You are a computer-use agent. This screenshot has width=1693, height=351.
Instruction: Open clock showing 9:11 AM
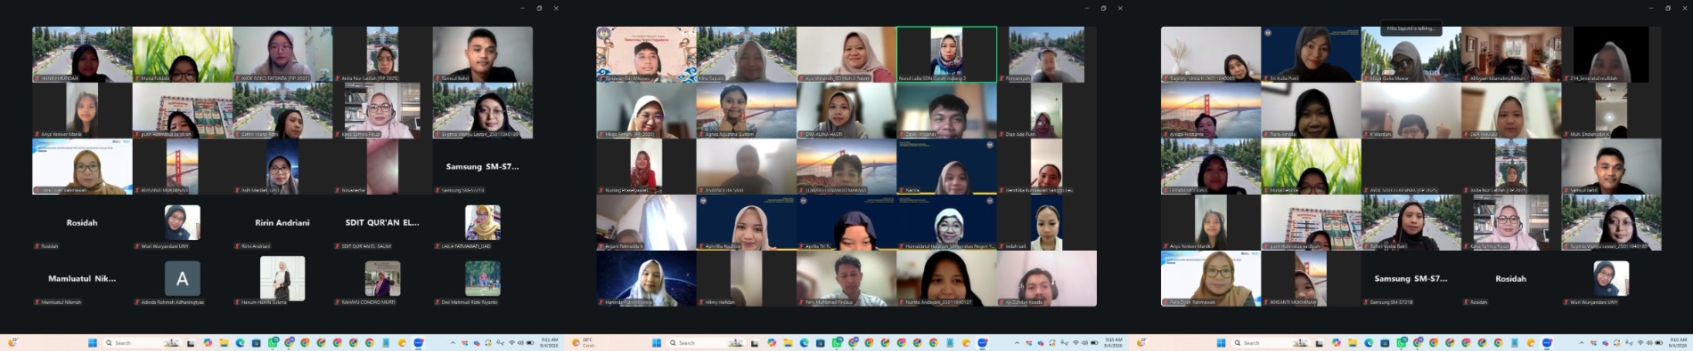[550, 343]
